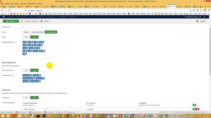Open the Система admin menu

10,17
